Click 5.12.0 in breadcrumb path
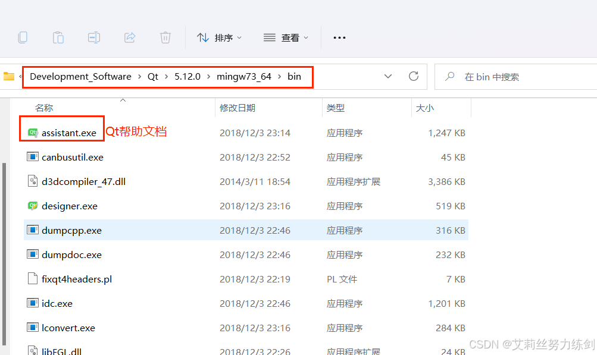The width and height of the screenshot is (597, 355). 187,77
